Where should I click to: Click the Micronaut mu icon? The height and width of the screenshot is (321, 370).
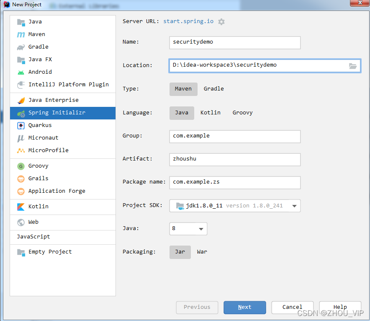pos(21,138)
